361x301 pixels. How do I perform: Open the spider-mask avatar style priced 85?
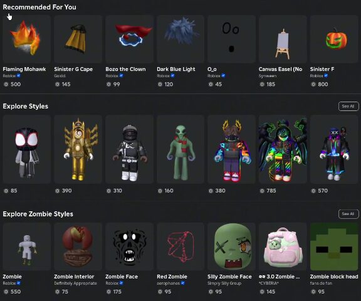pos(27,149)
